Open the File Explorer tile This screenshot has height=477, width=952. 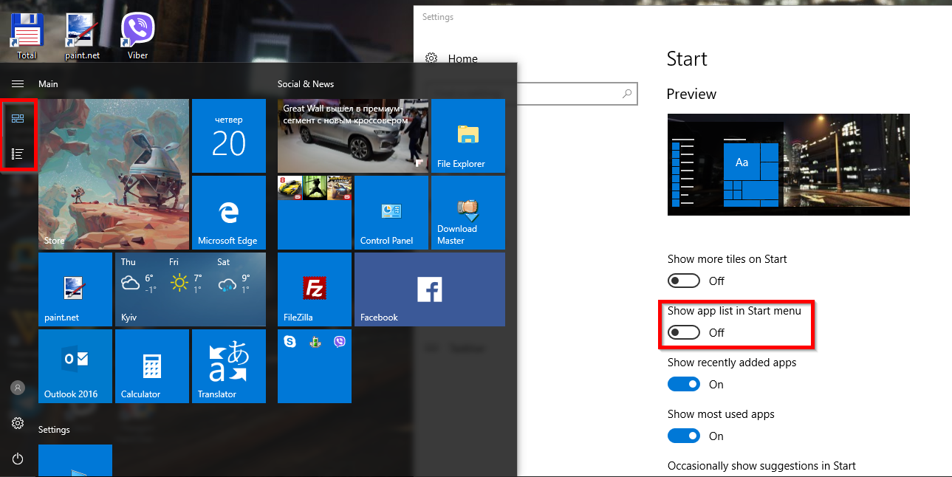click(x=468, y=136)
